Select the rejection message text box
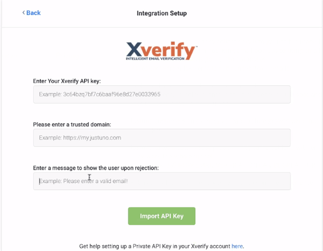 pyautogui.click(x=161, y=182)
